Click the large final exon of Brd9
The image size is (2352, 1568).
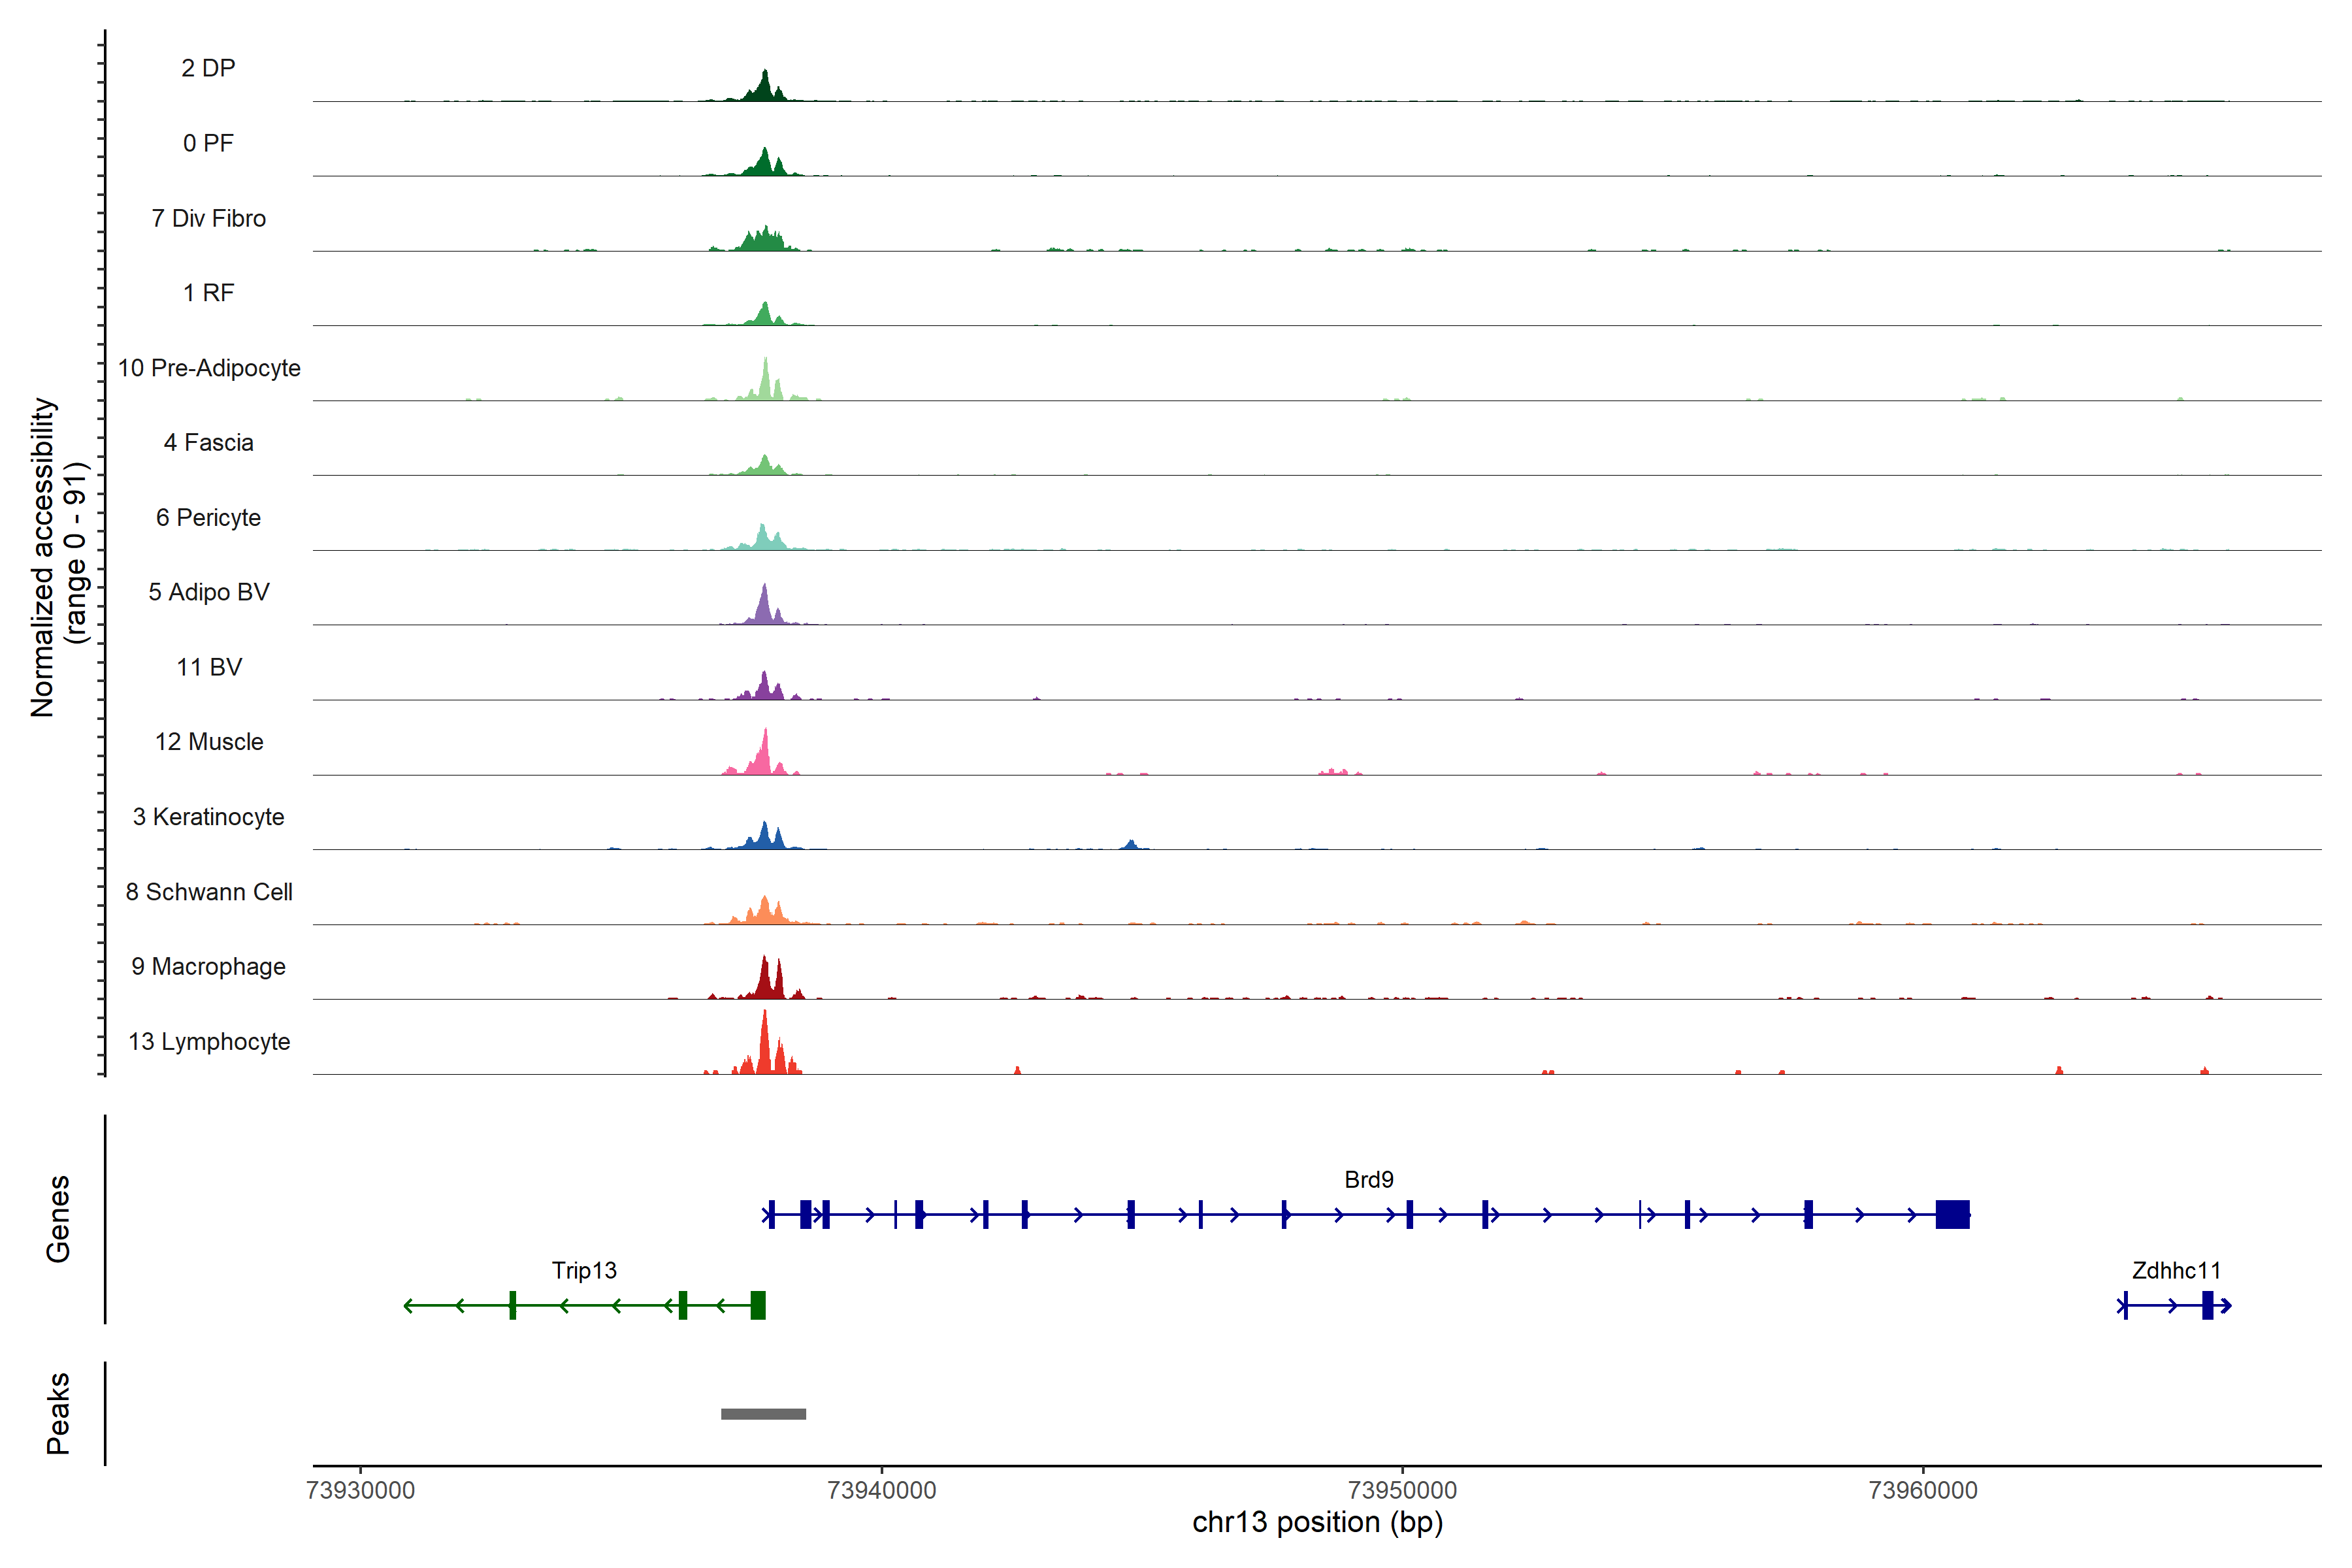click(x=1952, y=1214)
